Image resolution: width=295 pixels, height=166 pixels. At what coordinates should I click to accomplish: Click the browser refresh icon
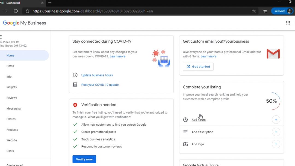[x=16, y=11]
